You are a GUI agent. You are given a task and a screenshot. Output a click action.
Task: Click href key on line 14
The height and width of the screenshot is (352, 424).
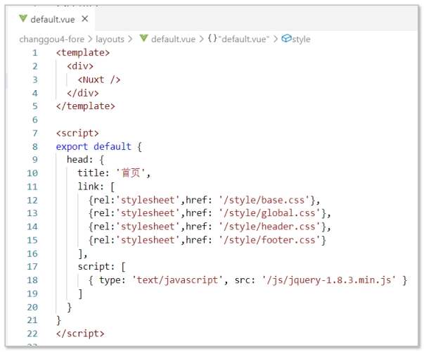[196, 227]
